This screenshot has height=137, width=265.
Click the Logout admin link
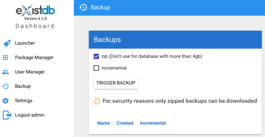click(x=30, y=115)
